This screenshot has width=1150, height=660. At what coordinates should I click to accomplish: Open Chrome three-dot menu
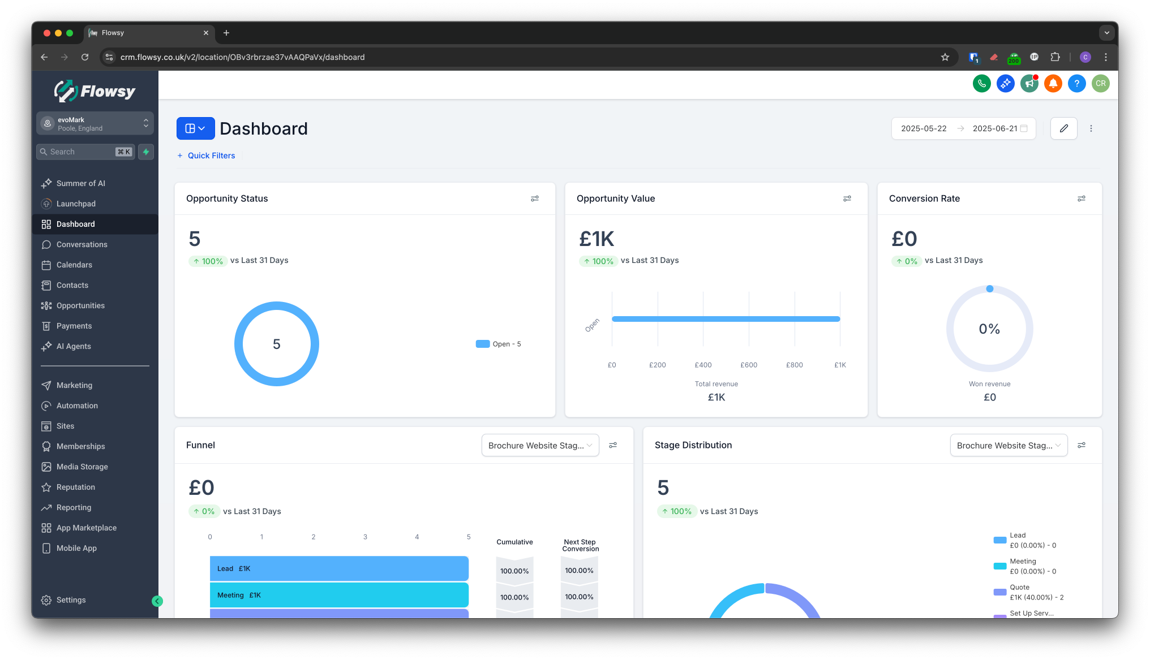click(x=1106, y=57)
